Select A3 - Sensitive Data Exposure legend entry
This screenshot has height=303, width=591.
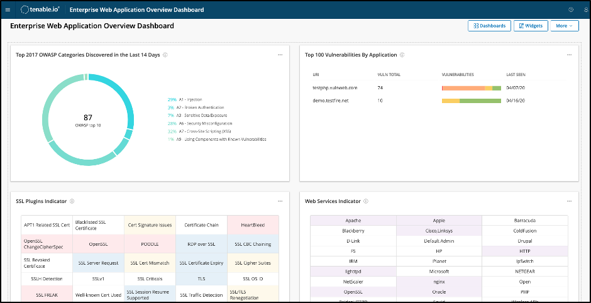pos(197,115)
